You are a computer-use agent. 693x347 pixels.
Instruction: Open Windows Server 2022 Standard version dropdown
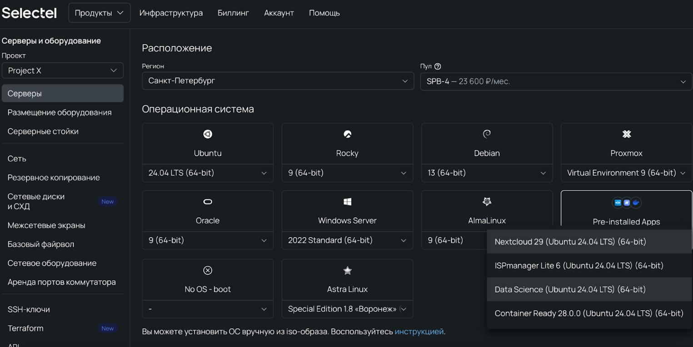coord(347,240)
